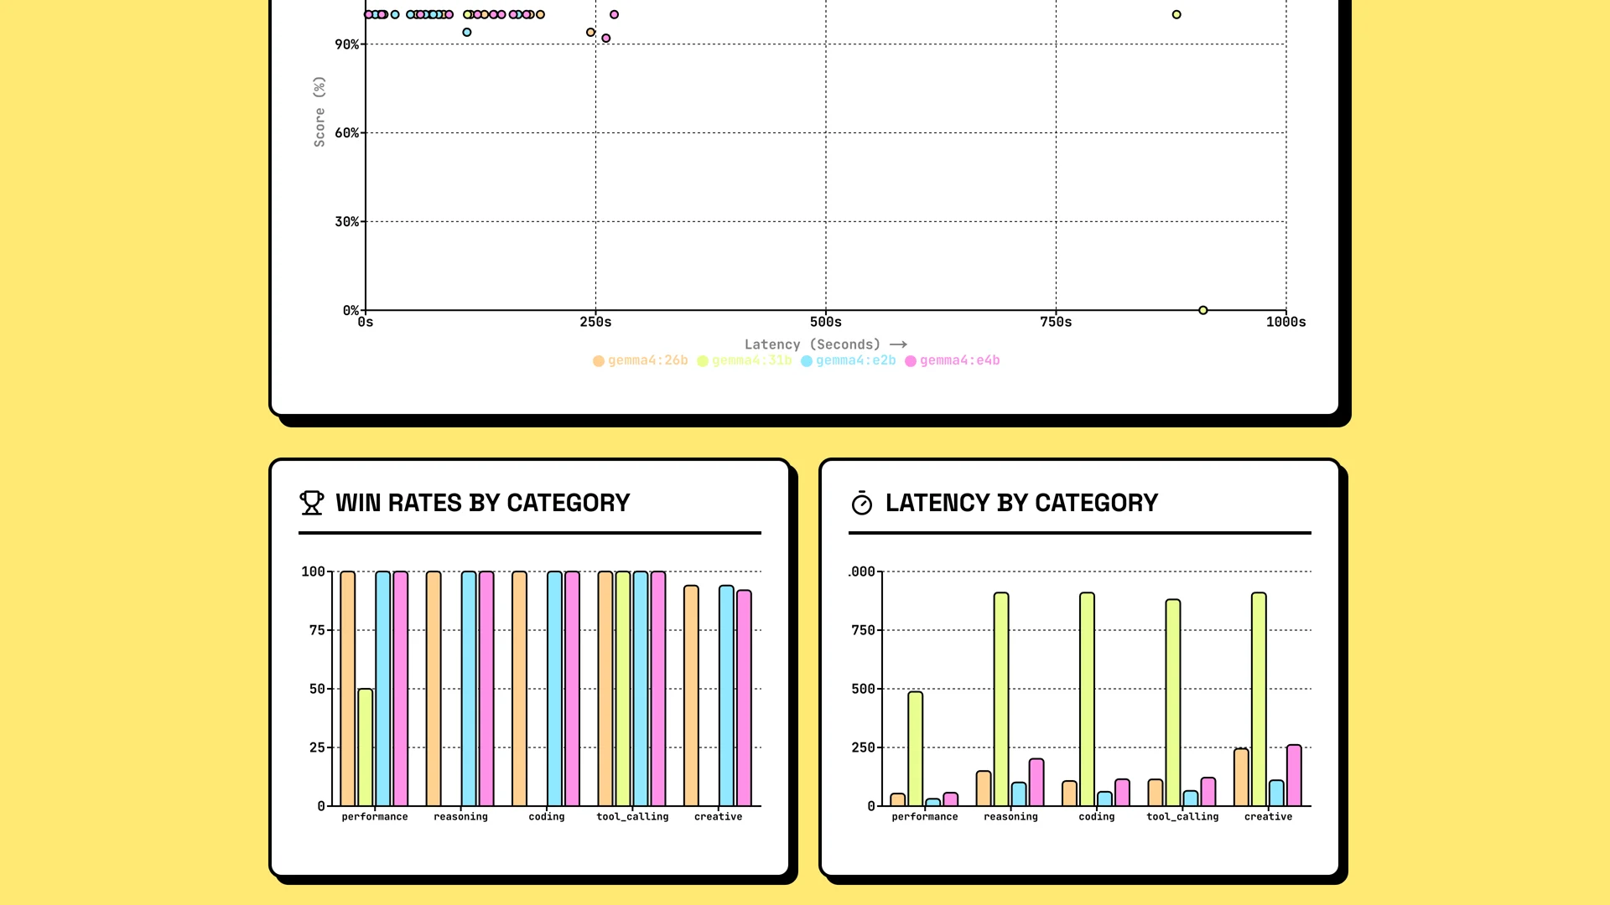
Task: Click the gemma4:31b legend dot
Action: pos(703,361)
